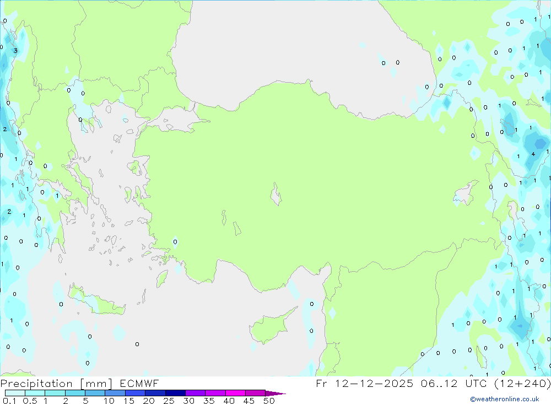The image size is (551, 404).
Task: Click legend label '0.1'
Action: (x=9, y=401)
